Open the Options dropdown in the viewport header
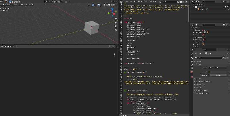Viewport: 230px width, 116px height. (114, 2)
